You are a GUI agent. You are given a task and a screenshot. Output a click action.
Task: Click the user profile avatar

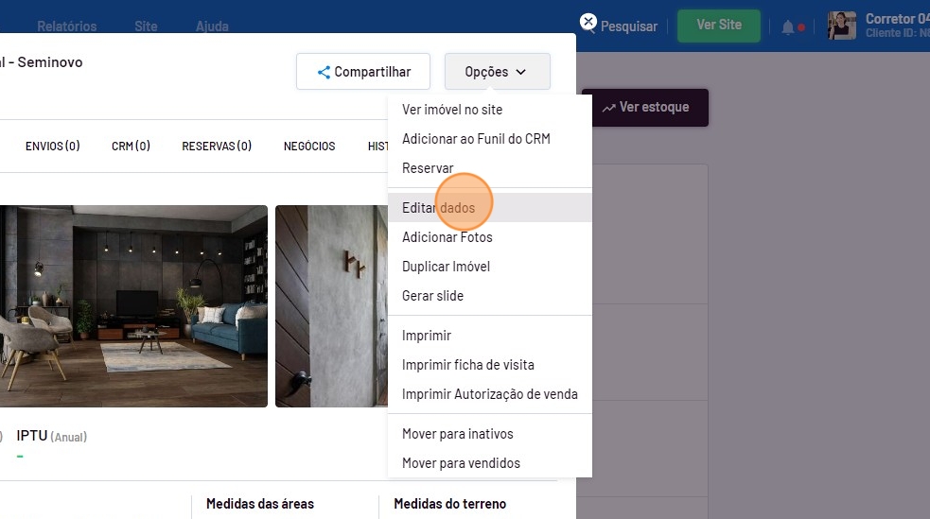click(x=841, y=26)
